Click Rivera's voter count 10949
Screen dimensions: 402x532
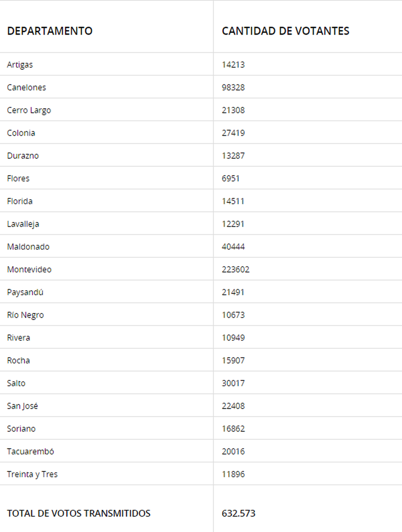(233, 338)
